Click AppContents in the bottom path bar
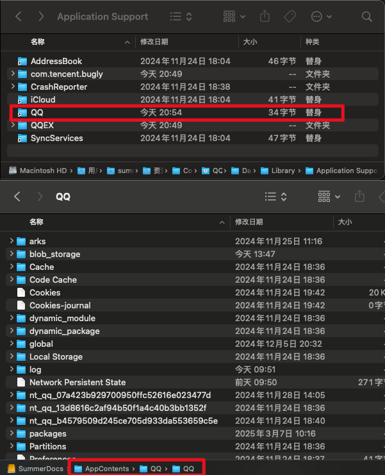The height and width of the screenshot is (475, 385). tap(106, 469)
